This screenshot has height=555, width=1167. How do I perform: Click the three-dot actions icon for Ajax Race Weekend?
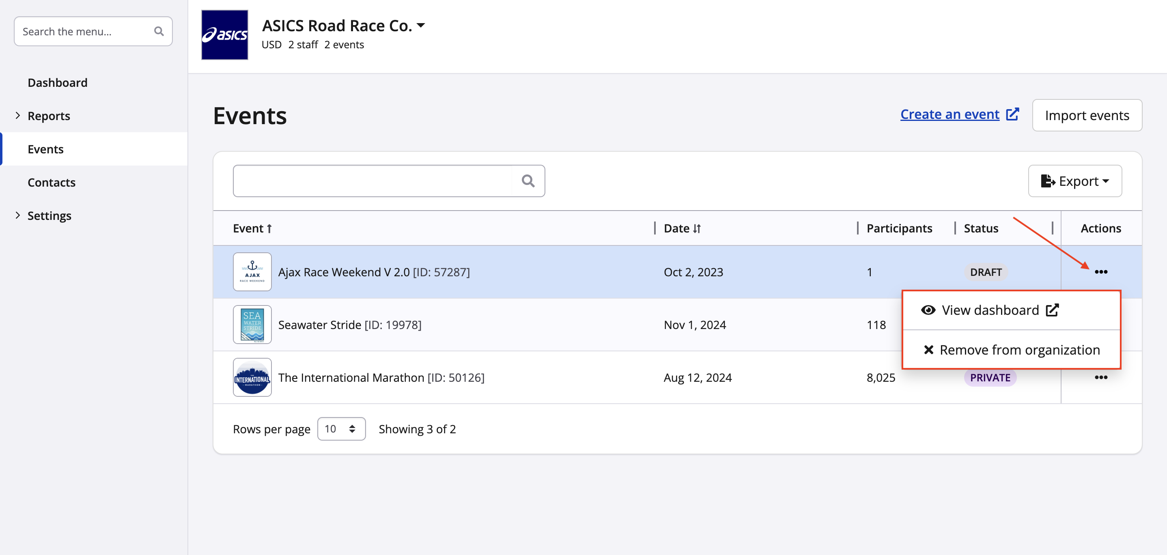coord(1101,272)
